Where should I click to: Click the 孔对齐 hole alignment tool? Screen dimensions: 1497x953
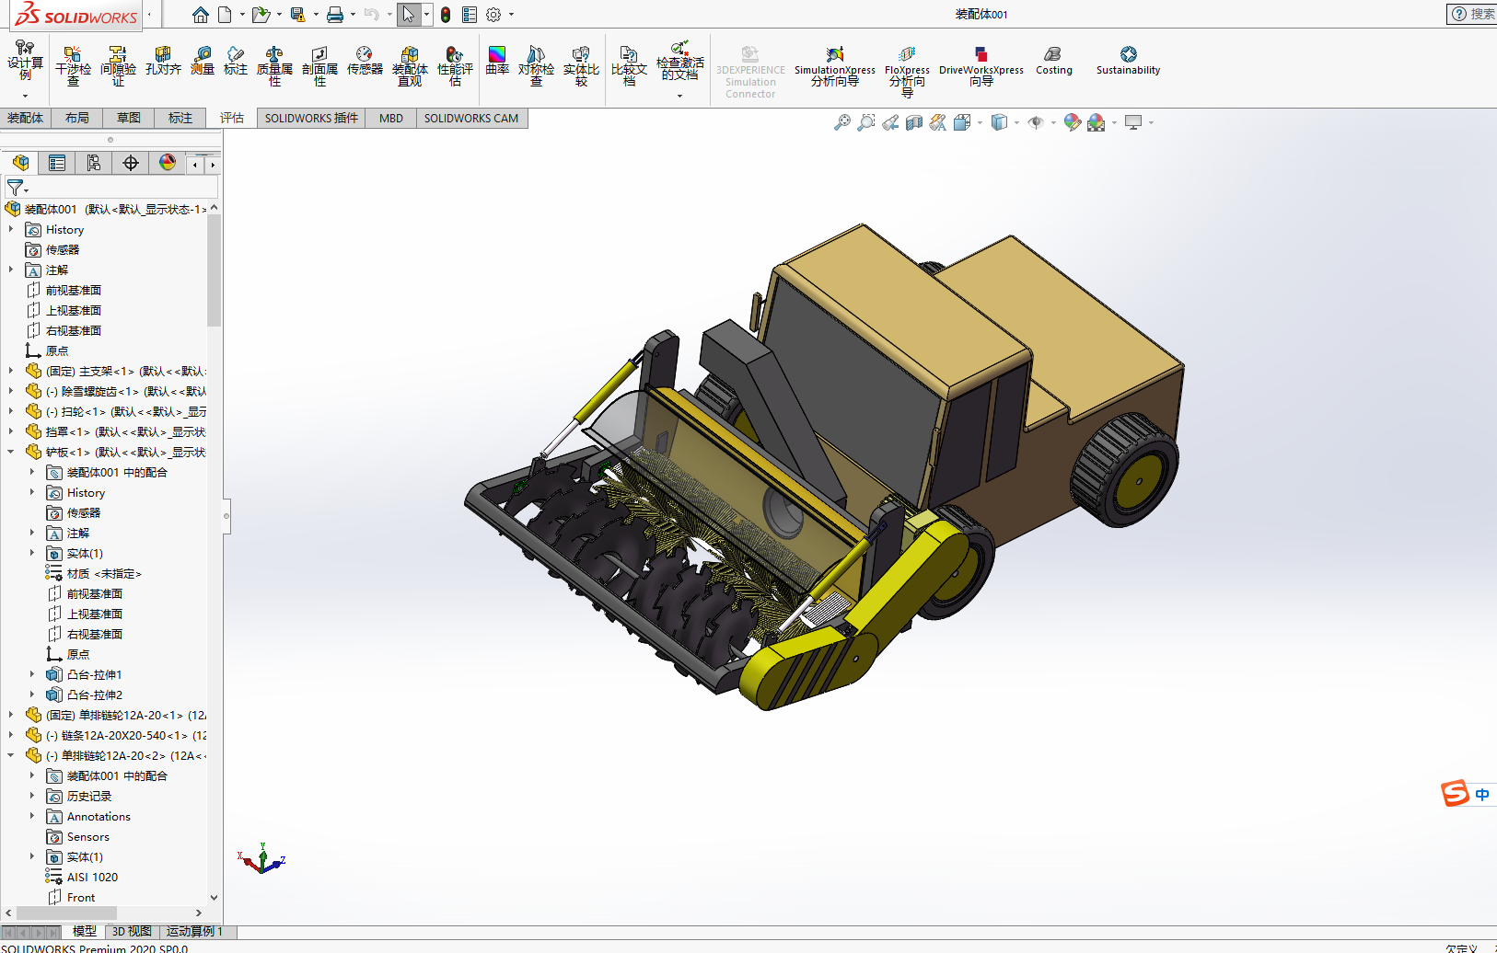pos(163,61)
